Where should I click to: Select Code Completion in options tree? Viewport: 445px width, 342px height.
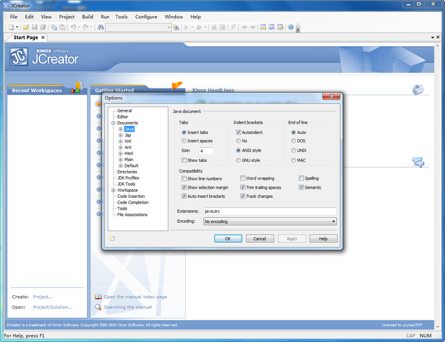point(133,202)
